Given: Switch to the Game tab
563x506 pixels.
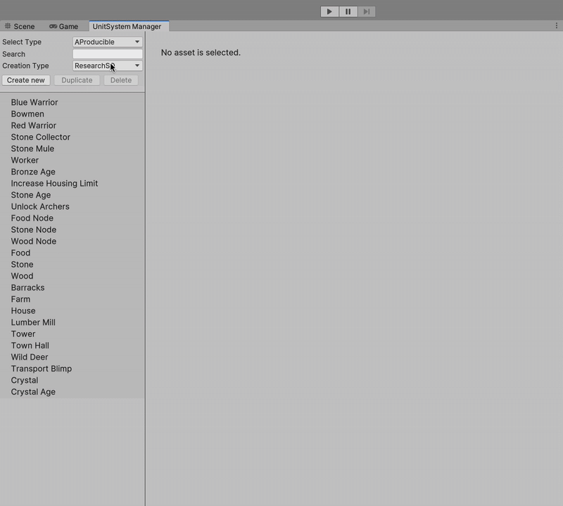Looking at the screenshot, I should pos(64,27).
